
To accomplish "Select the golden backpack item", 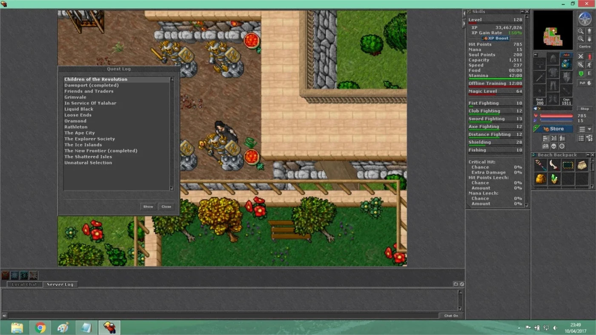I will click(541, 179).
